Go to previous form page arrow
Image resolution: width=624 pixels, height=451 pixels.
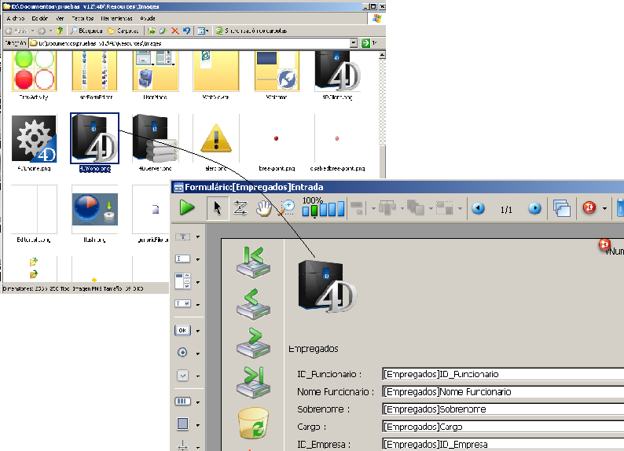[x=478, y=209]
